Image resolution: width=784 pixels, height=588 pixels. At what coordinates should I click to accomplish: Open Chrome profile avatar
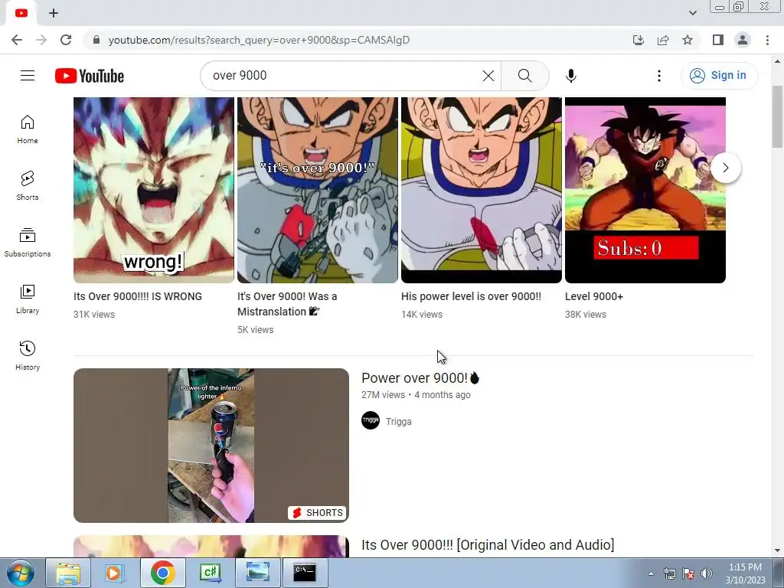743,40
